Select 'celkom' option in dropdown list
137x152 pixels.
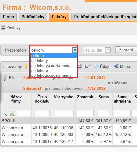click(54, 56)
